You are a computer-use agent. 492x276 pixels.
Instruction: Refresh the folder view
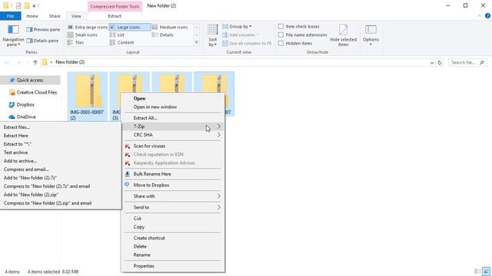[440, 63]
